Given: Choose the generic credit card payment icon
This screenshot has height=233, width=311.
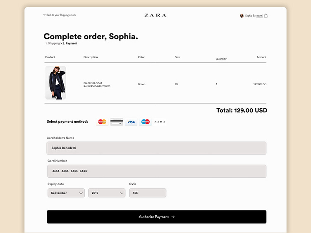Looking at the screenshot, I should click(117, 122).
